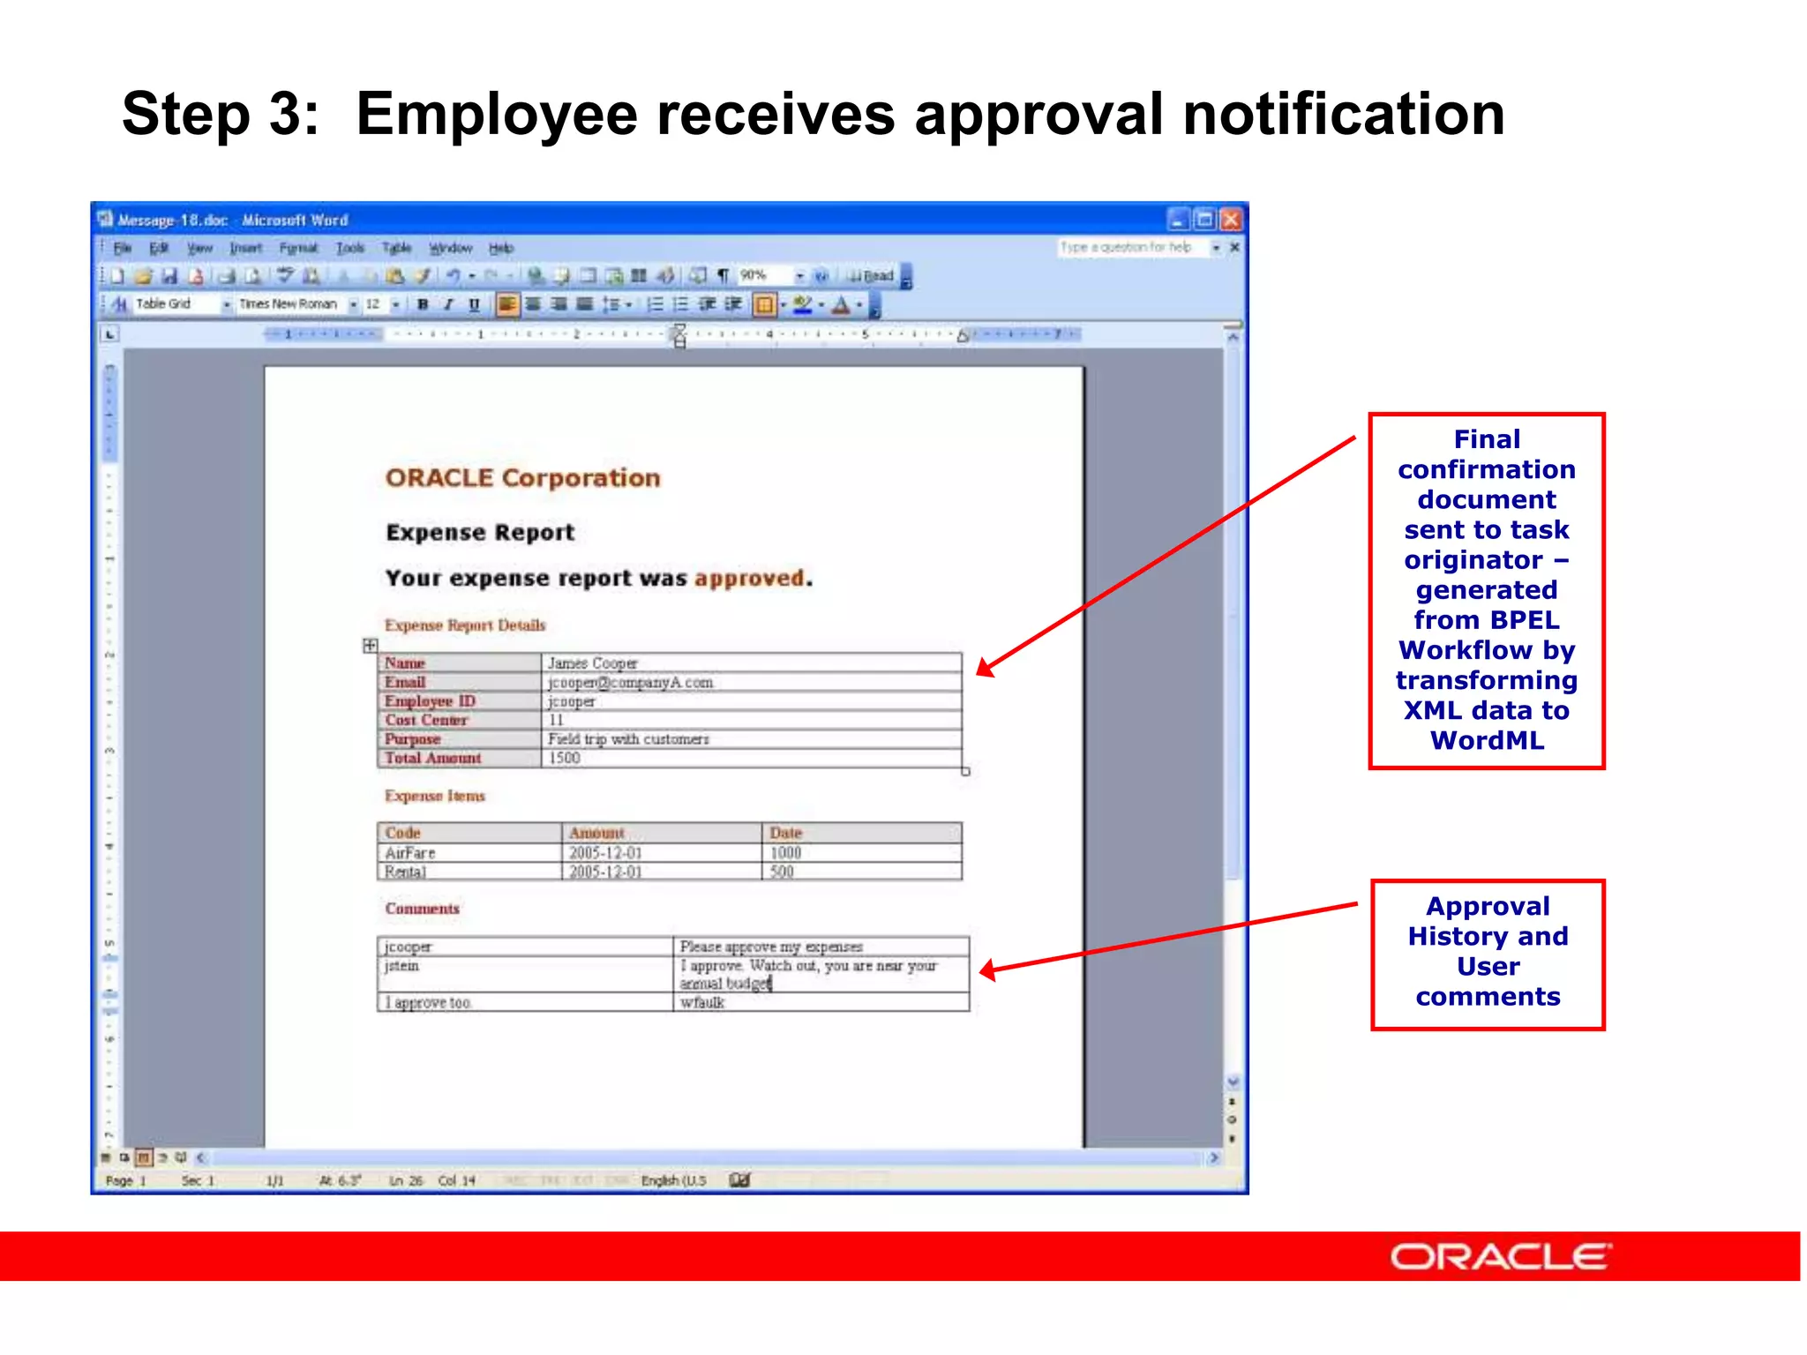The image size is (1807, 1355).
Task: Click the Select Browse Object button
Action: pyautogui.click(x=1233, y=1119)
